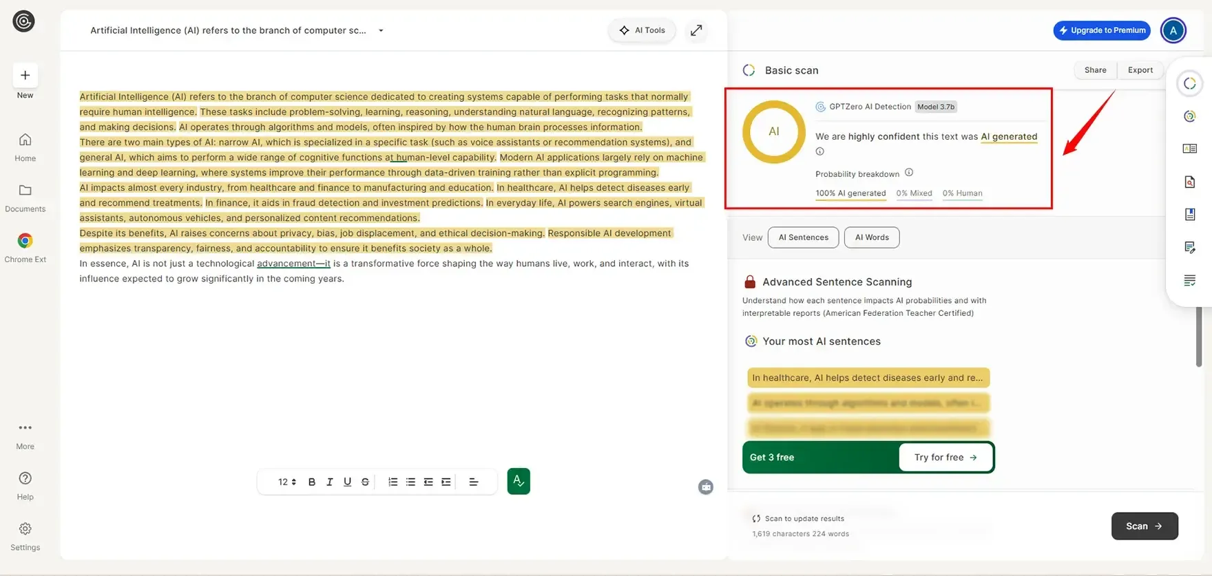Toggle bold formatting
The height and width of the screenshot is (576, 1212).
tap(312, 482)
